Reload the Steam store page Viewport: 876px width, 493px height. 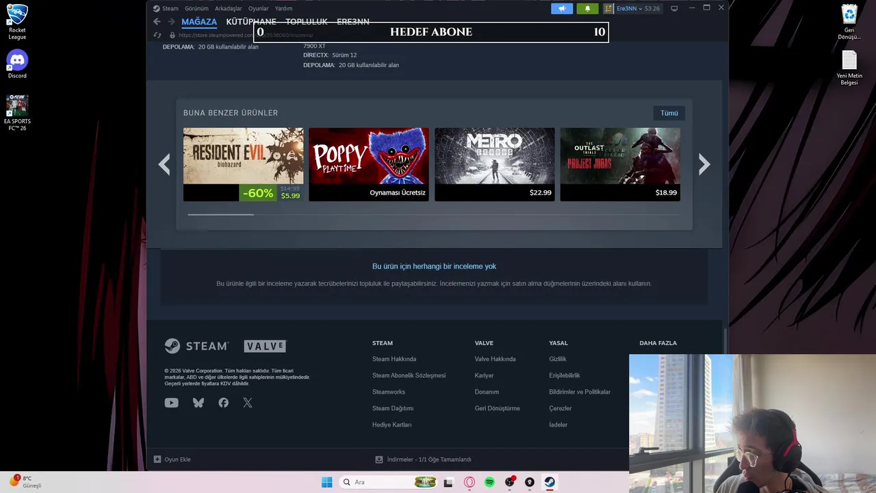(x=157, y=35)
